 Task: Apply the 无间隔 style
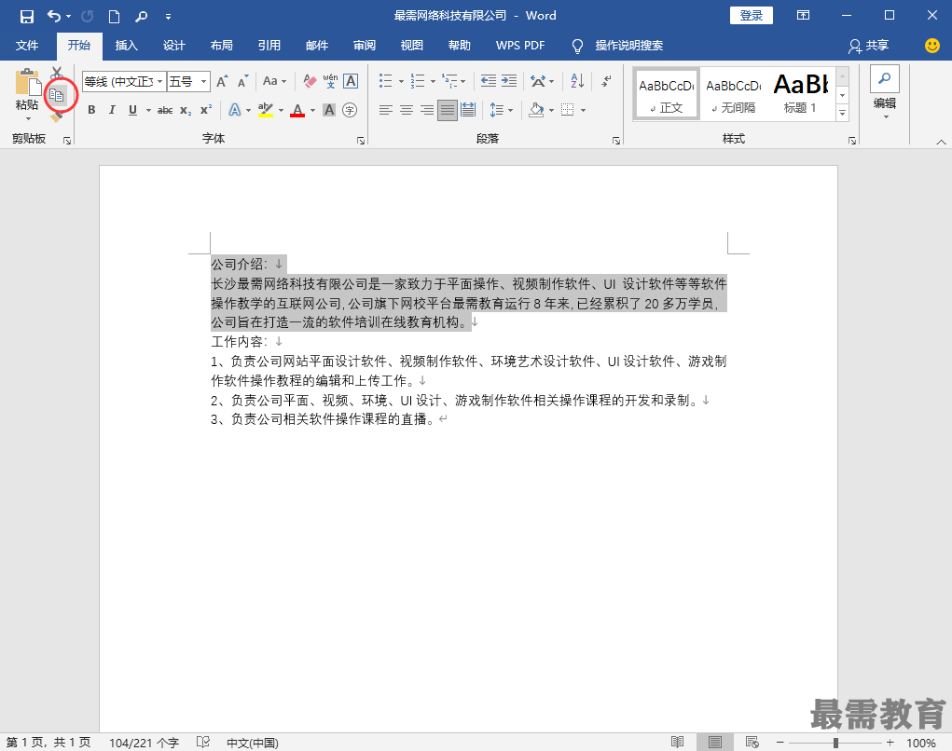[x=734, y=95]
